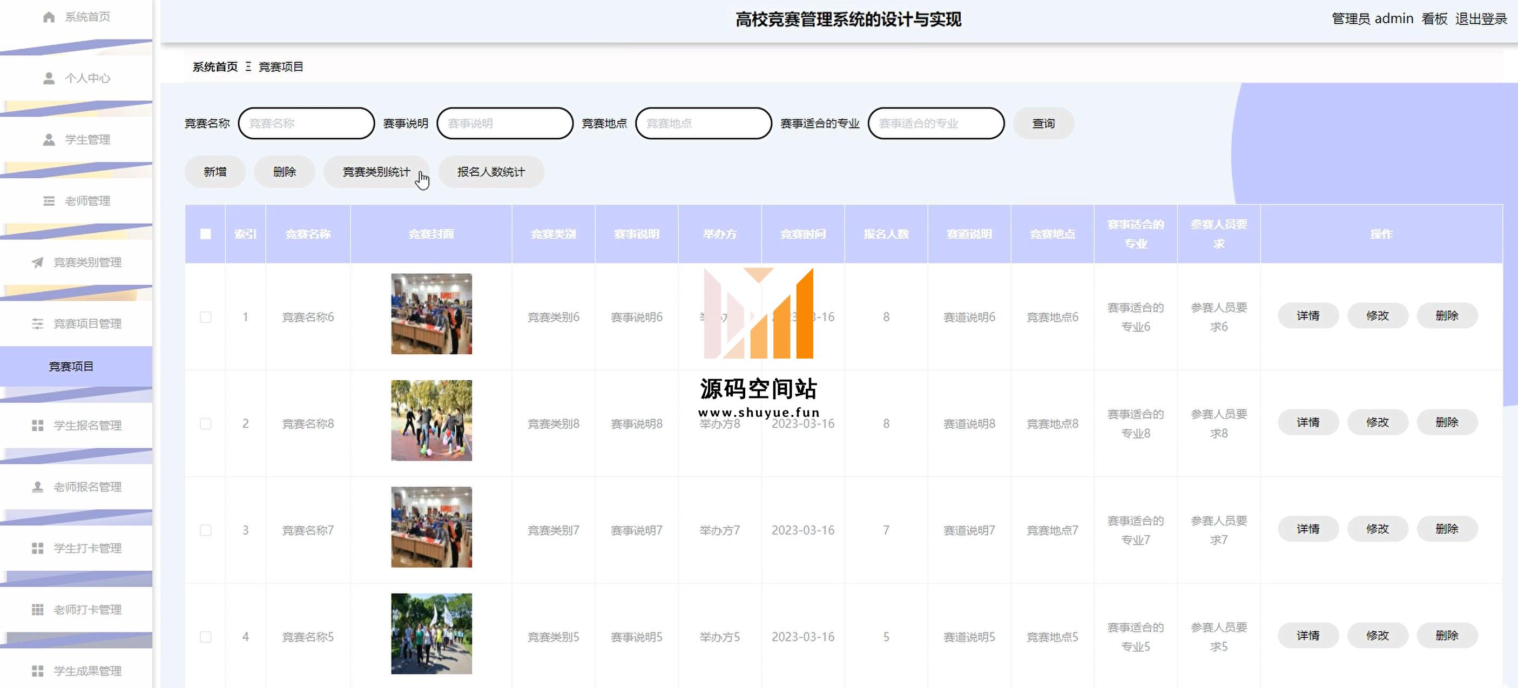Click 删除 for 竞赛名称5
Viewport: 1518px width, 688px height.
point(1447,636)
